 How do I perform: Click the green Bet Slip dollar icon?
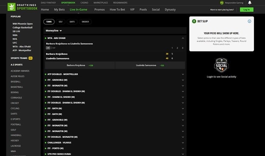tap(194, 21)
